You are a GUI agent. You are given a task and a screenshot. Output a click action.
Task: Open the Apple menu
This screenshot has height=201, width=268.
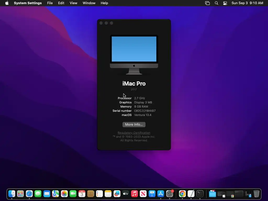point(7,3)
